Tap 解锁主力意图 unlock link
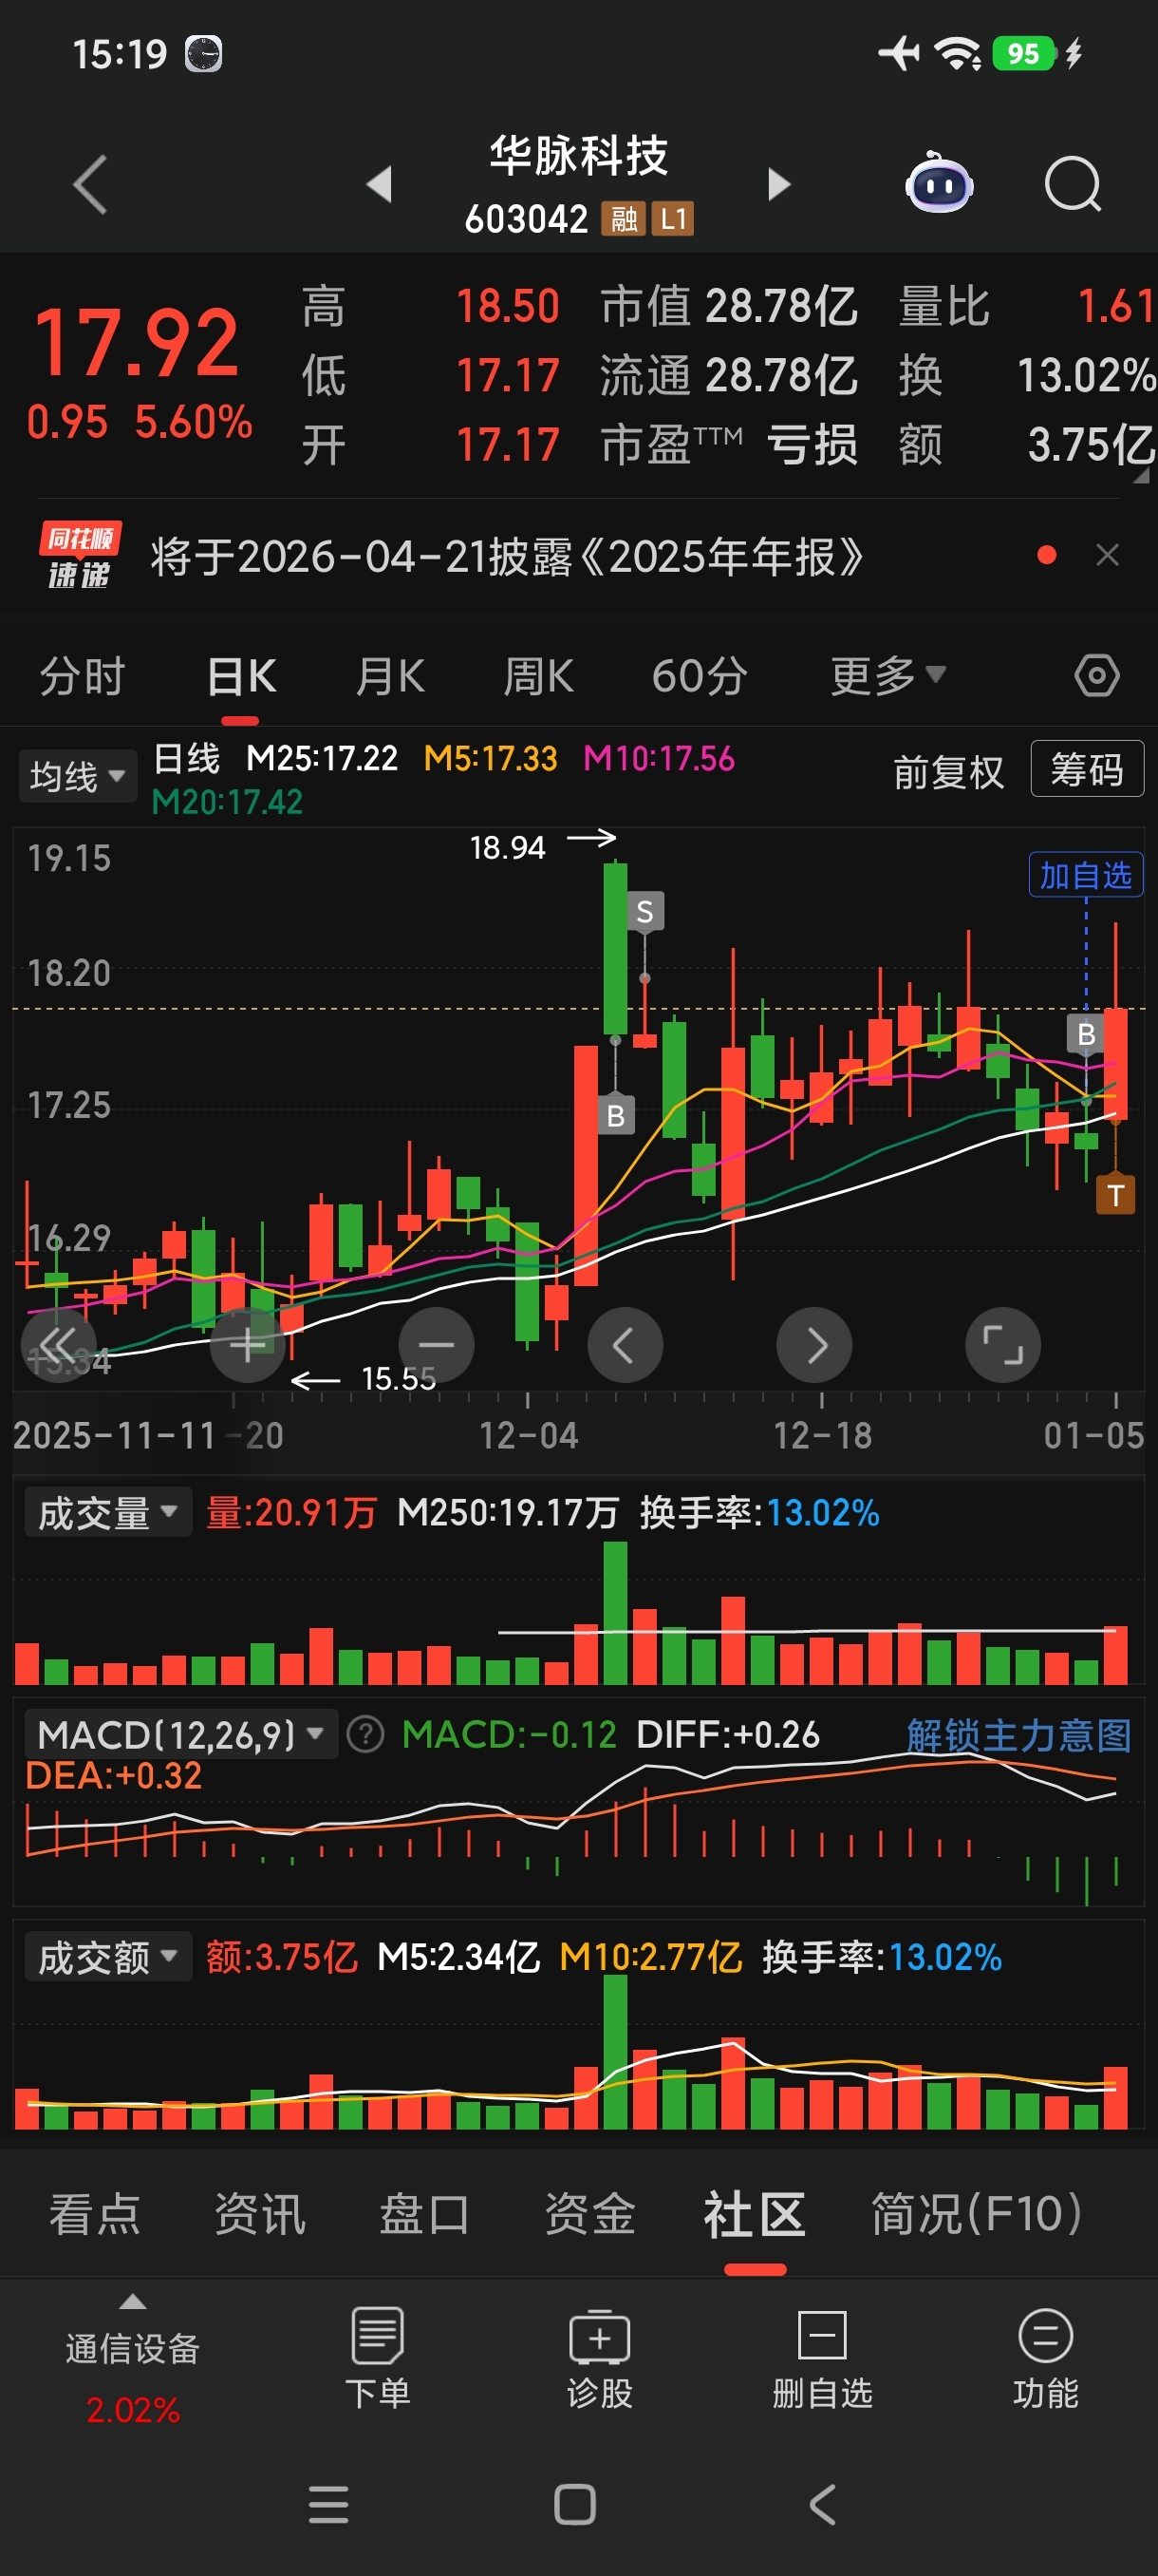The height and width of the screenshot is (2576, 1158). coord(1018,1735)
